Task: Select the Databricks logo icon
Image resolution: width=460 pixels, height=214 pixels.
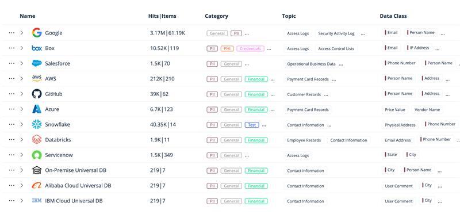Action: (x=37, y=139)
